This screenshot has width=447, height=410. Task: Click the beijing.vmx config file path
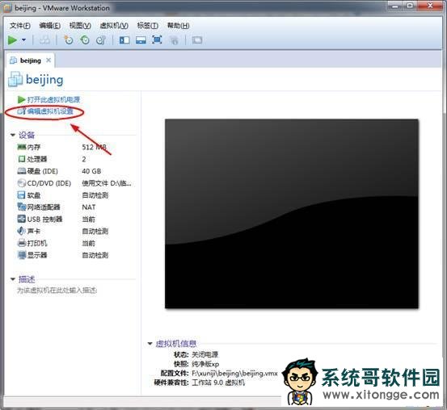point(234,373)
